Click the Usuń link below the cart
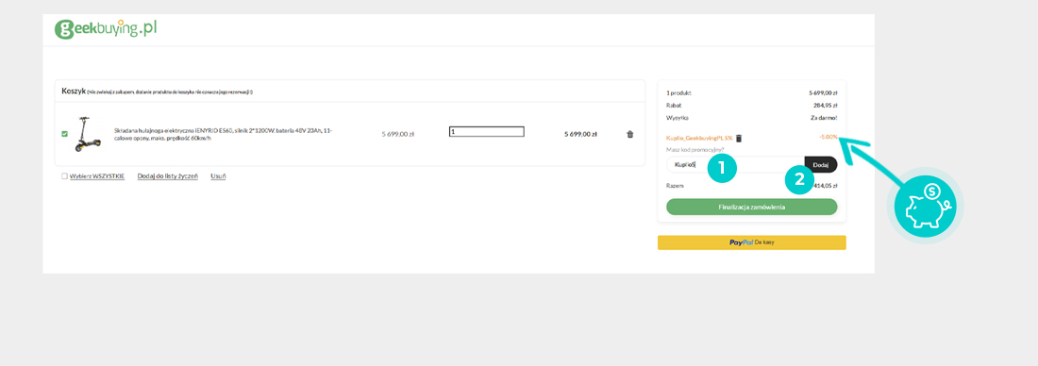The height and width of the screenshot is (366, 1038). 219,176
